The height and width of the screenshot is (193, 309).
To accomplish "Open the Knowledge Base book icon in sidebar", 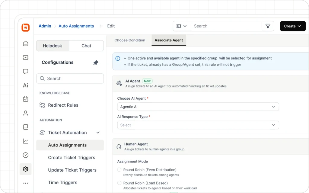I will click(x=26, y=127).
